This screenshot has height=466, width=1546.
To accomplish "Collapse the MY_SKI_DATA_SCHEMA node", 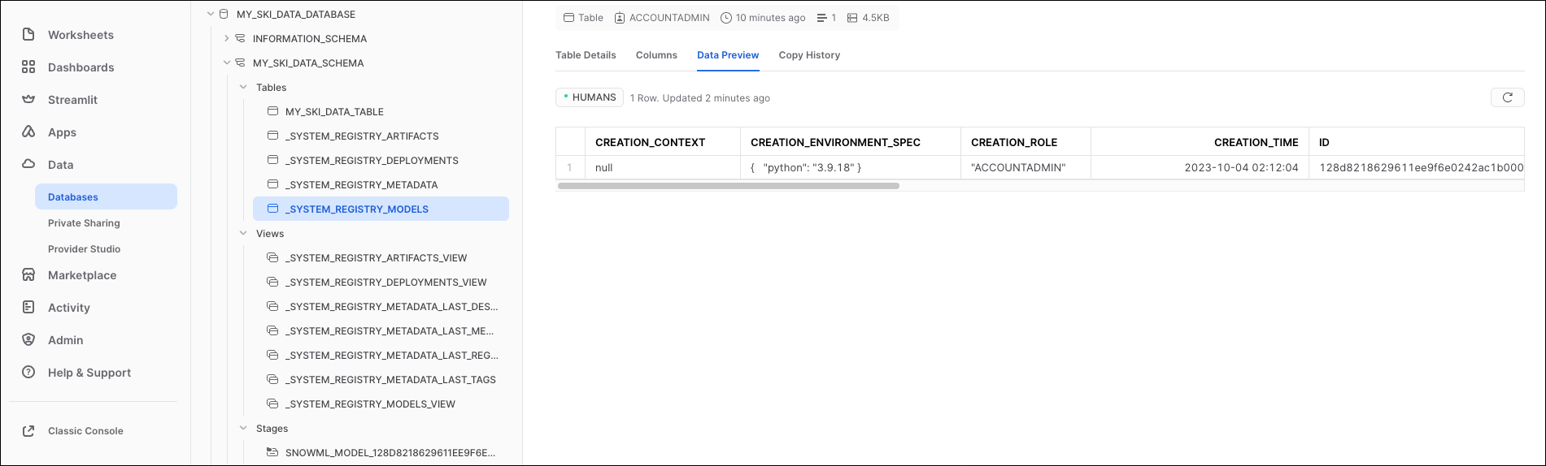I will (227, 63).
